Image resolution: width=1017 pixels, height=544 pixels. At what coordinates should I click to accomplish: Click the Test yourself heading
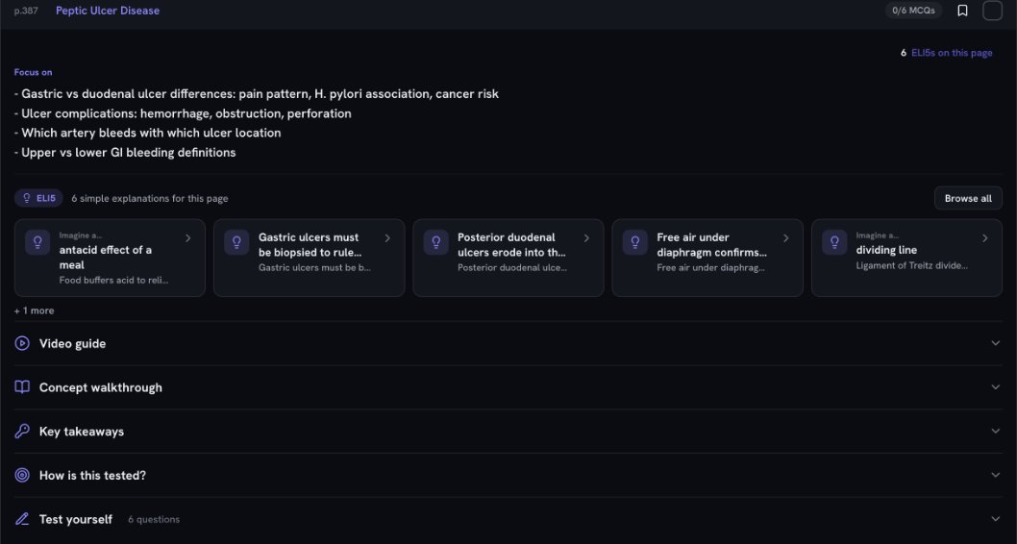pyautogui.click(x=76, y=519)
